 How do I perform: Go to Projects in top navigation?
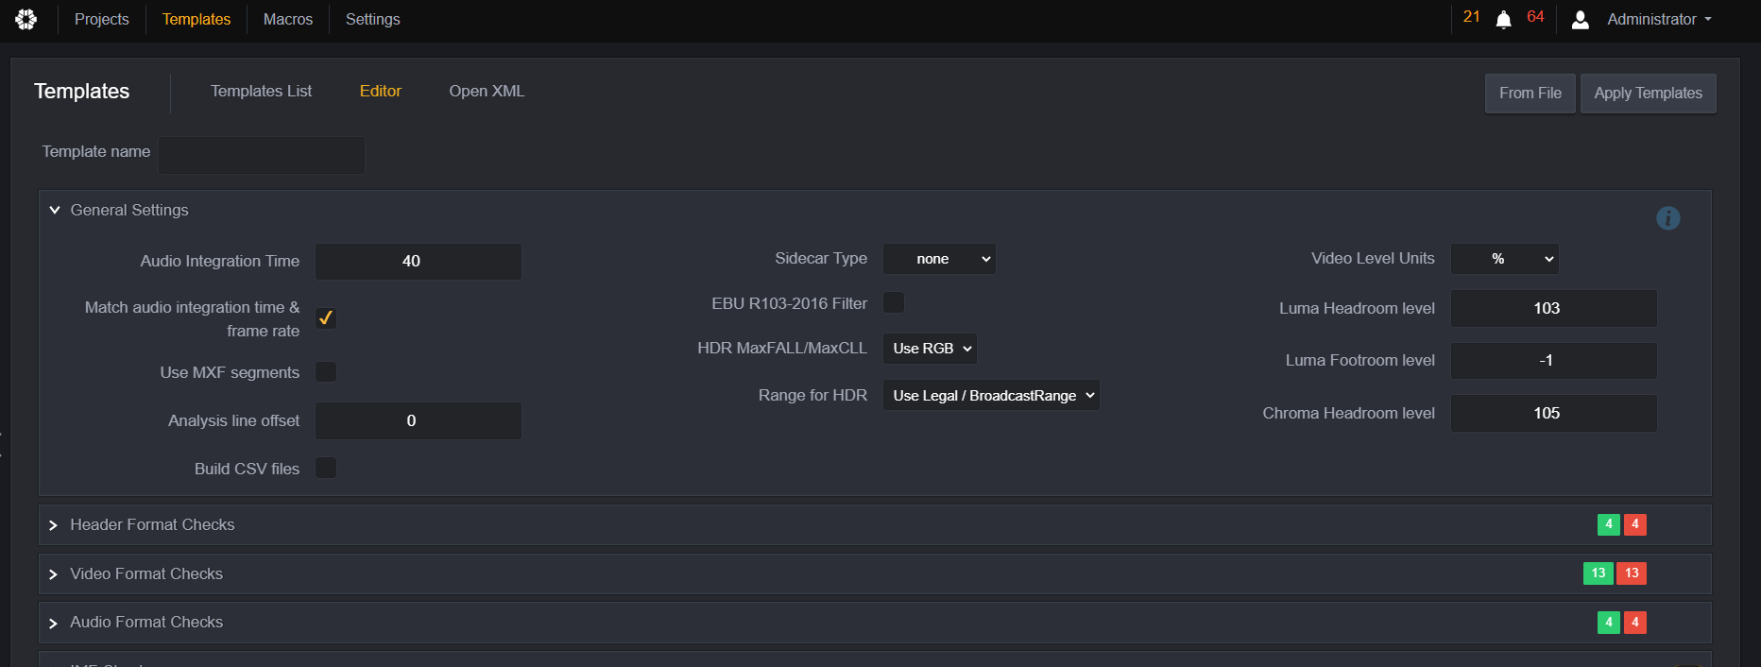point(102,19)
